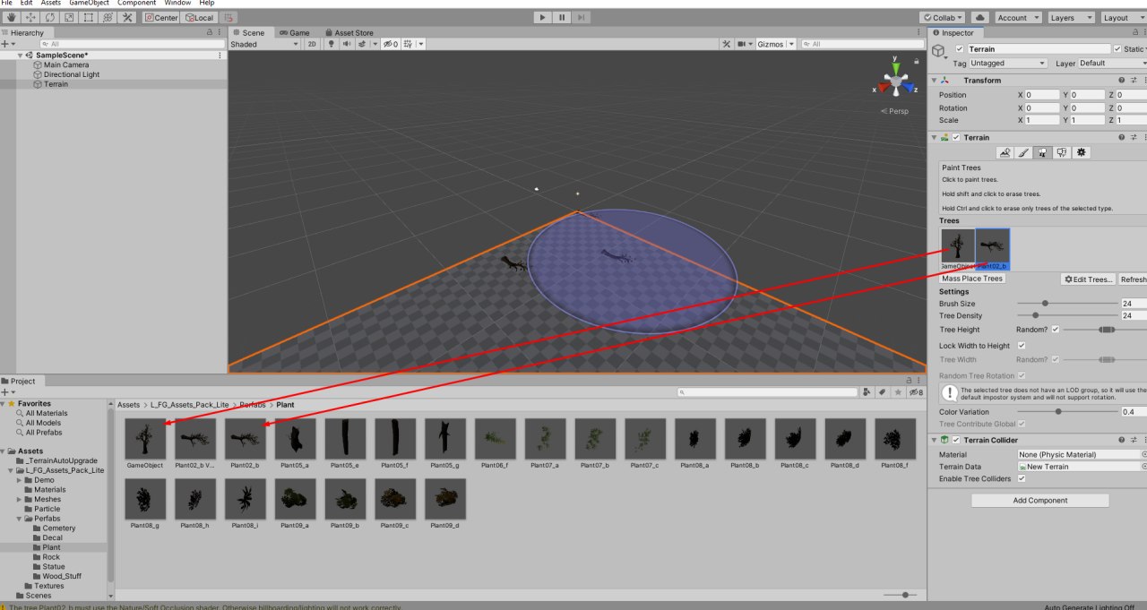The height and width of the screenshot is (610, 1147).
Task: Toggle the Local handle rotation button
Action: [x=199, y=17]
